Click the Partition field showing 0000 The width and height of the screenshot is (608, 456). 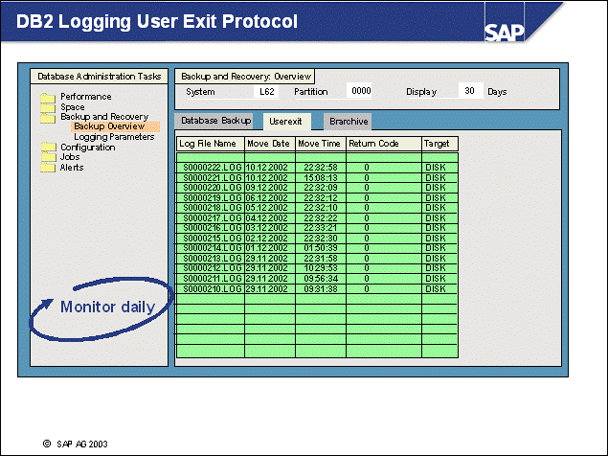(359, 92)
